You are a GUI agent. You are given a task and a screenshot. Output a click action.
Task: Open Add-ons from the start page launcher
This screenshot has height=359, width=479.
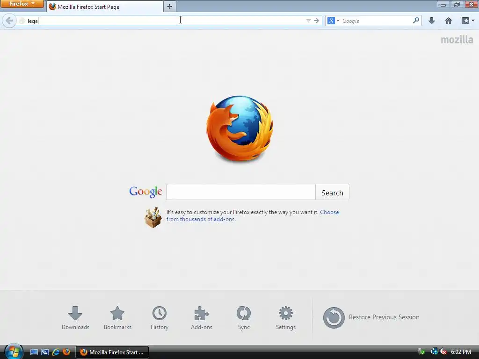tap(202, 318)
